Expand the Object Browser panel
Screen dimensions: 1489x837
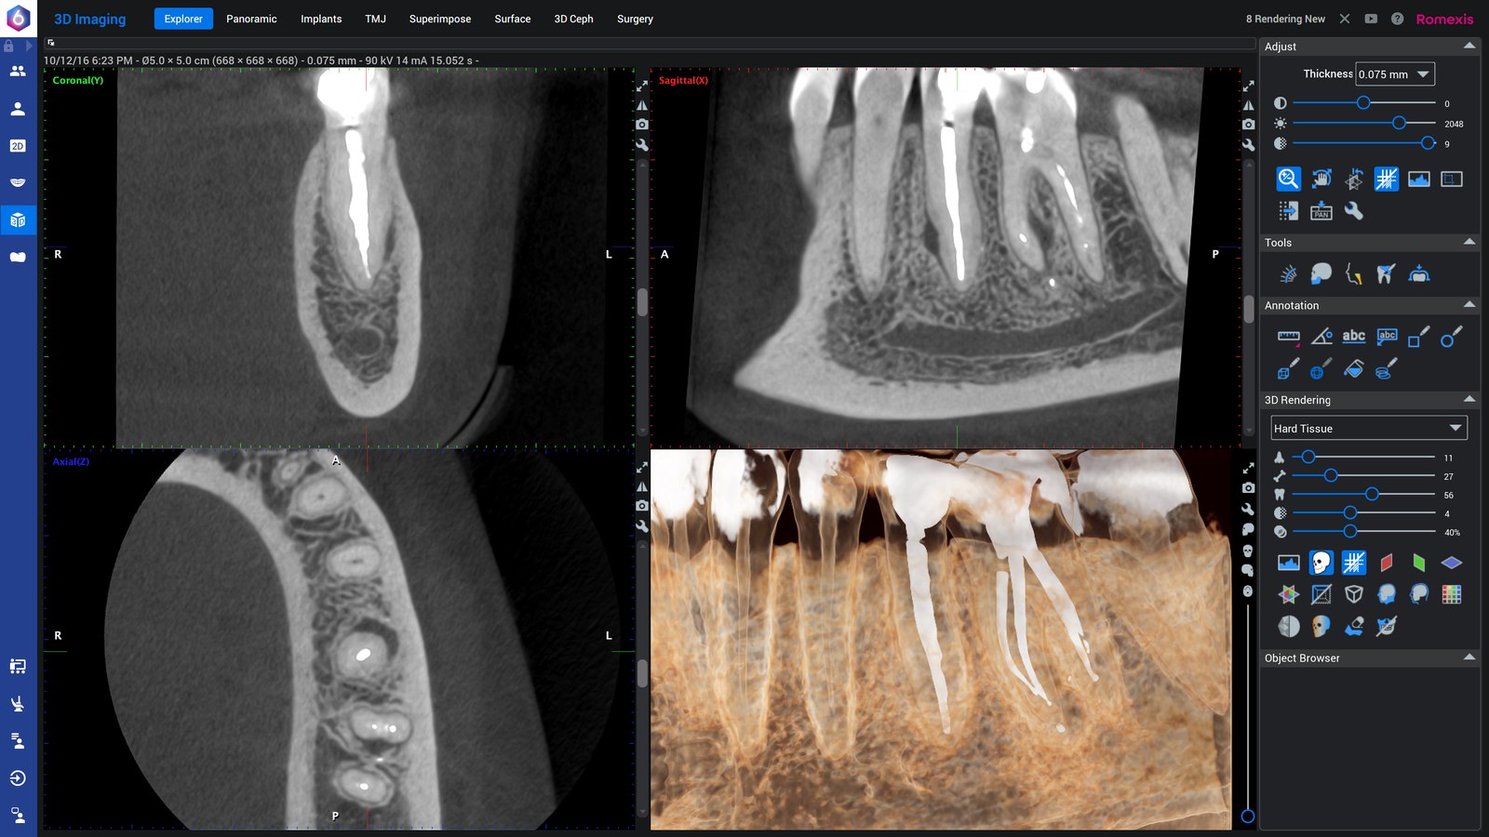tap(1469, 658)
